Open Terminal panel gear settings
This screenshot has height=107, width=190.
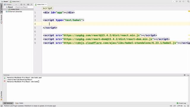point(185,75)
